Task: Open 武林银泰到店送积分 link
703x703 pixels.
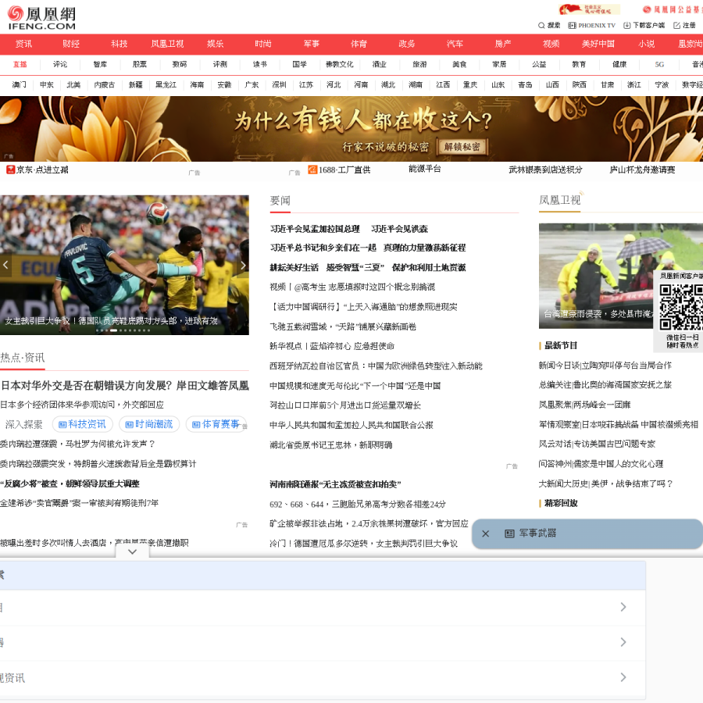Action: (545, 170)
